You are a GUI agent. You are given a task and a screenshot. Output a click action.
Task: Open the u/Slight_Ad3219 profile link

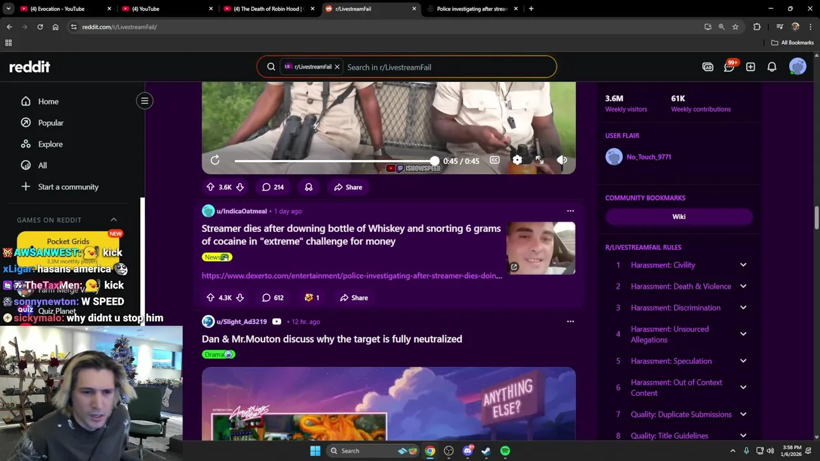click(x=242, y=321)
